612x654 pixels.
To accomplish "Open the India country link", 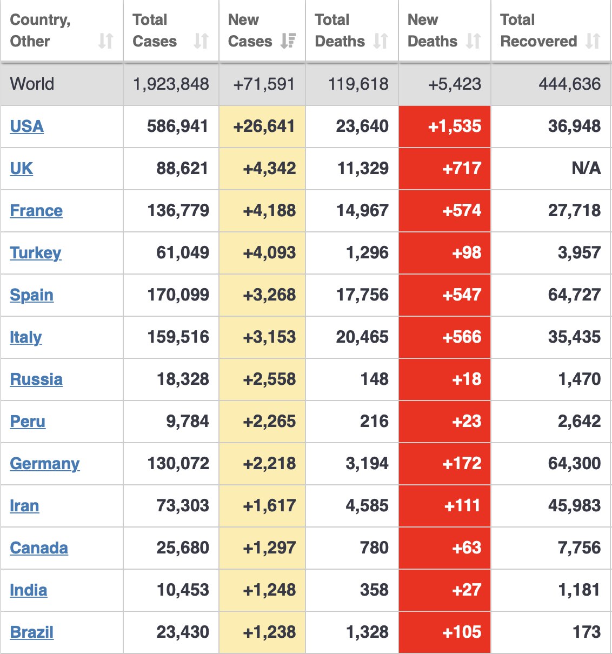I will 29,590.
